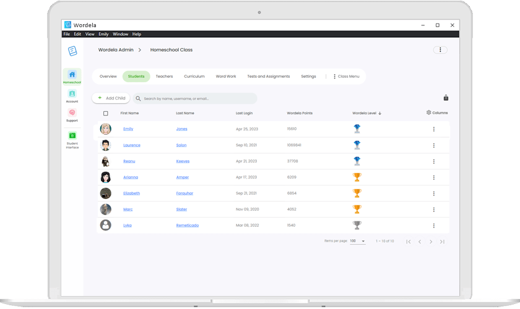Open row actions menu for Elizabeth Farquhar
520x309 pixels.
point(433,193)
